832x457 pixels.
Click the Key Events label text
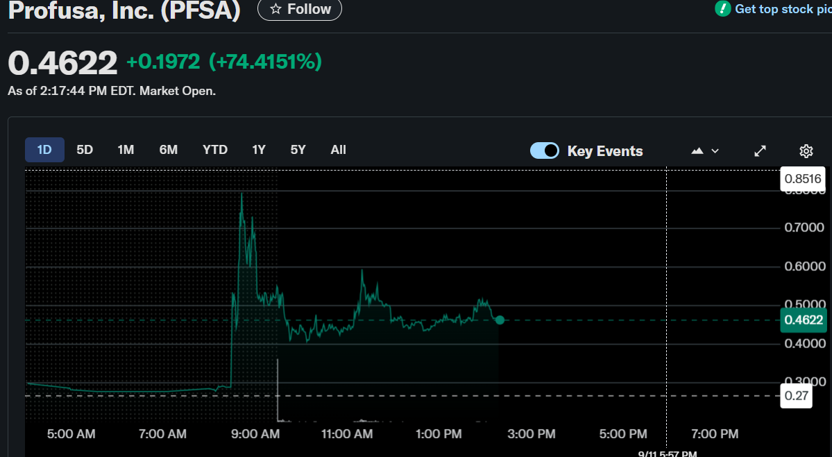[605, 151]
